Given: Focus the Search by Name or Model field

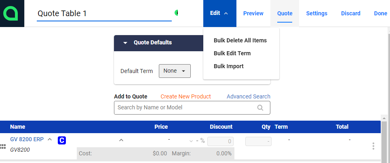Looking at the screenshot, I should (192, 108).
